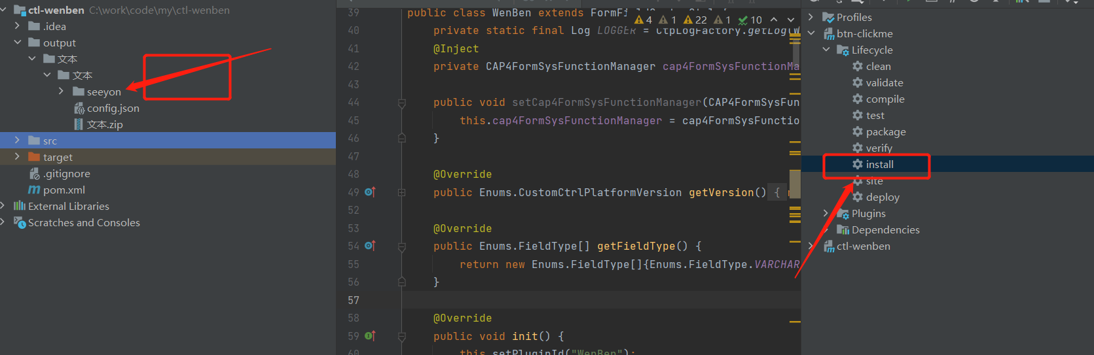The height and width of the screenshot is (355, 1094).
Task: Select the .idea folder name
Action: point(54,26)
